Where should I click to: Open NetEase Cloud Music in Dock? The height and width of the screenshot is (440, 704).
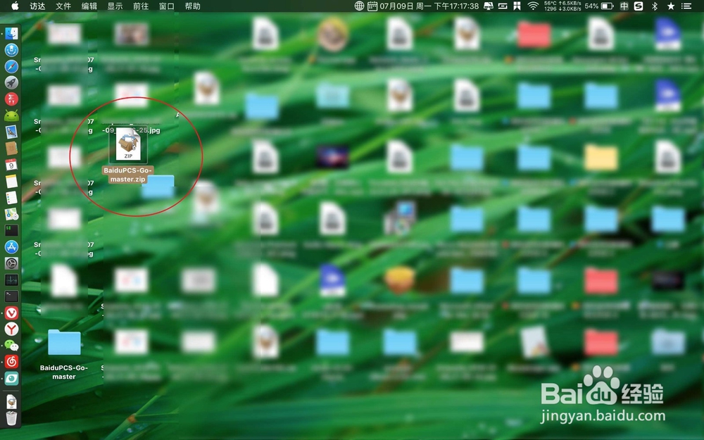[x=11, y=361]
